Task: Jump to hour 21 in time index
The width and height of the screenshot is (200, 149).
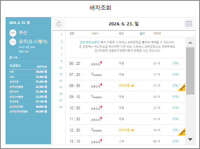Action: (61, 101)
